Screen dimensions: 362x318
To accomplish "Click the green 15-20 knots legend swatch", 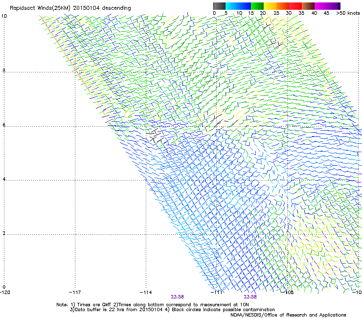I will tap(257, 6).
